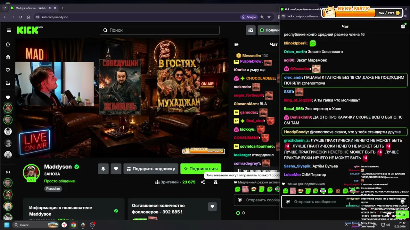The height and width of the screenshot is (230, 410).
Task: Share the Maddyson stream
Action: [203, 182]
